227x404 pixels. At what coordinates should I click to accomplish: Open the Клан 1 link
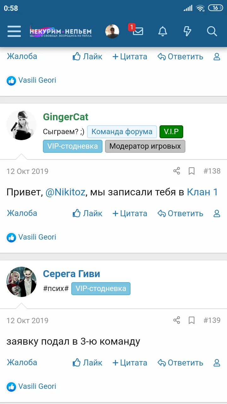click(202, 192)
